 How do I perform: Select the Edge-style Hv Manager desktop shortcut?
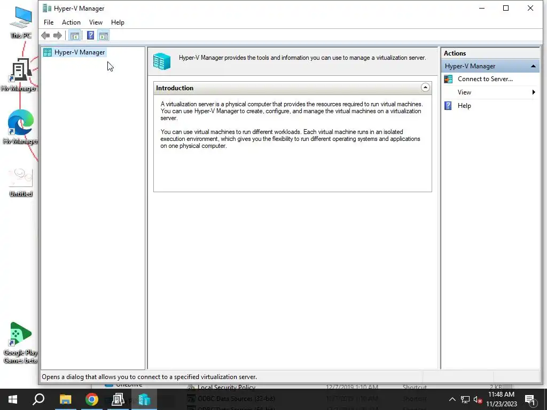point(20,127)
